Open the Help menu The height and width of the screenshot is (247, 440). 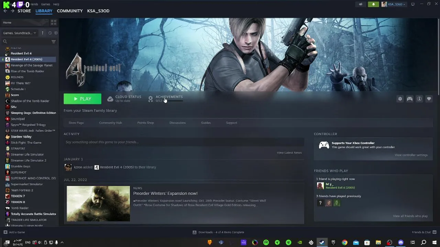point(56,4)
